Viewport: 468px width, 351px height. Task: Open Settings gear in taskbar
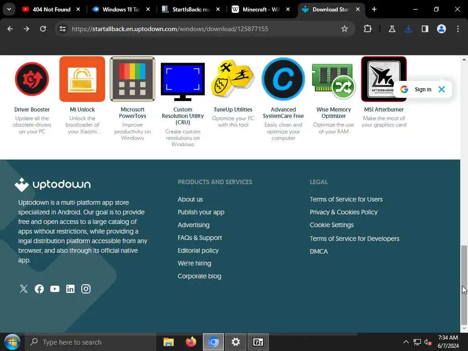point(235,342)
